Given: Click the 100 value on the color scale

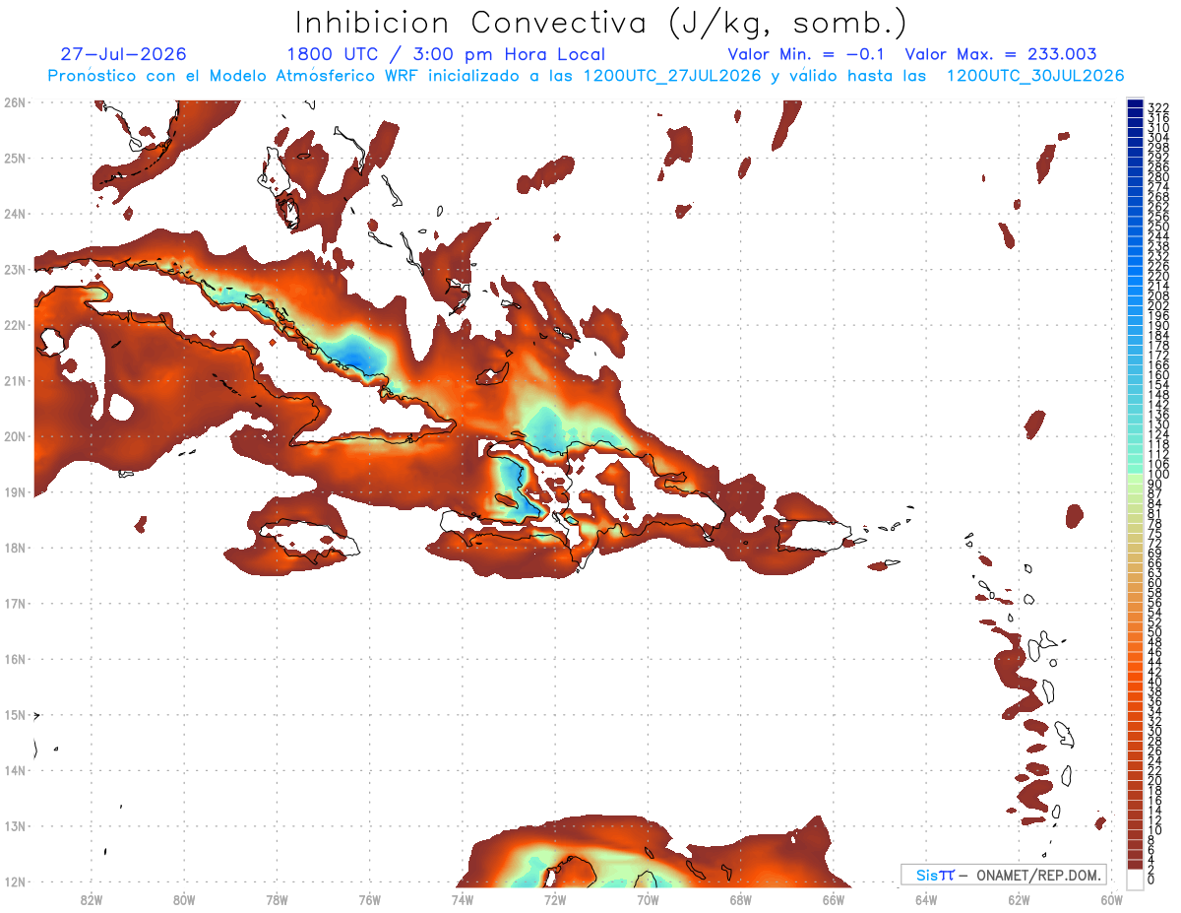Looking at the screenshot, I should [1158, 474].
